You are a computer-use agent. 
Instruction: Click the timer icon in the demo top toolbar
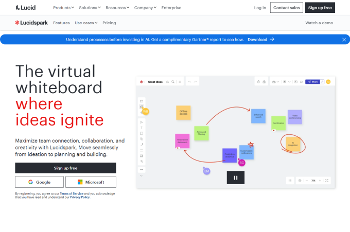pyautogui.click(x=258, y=82)
